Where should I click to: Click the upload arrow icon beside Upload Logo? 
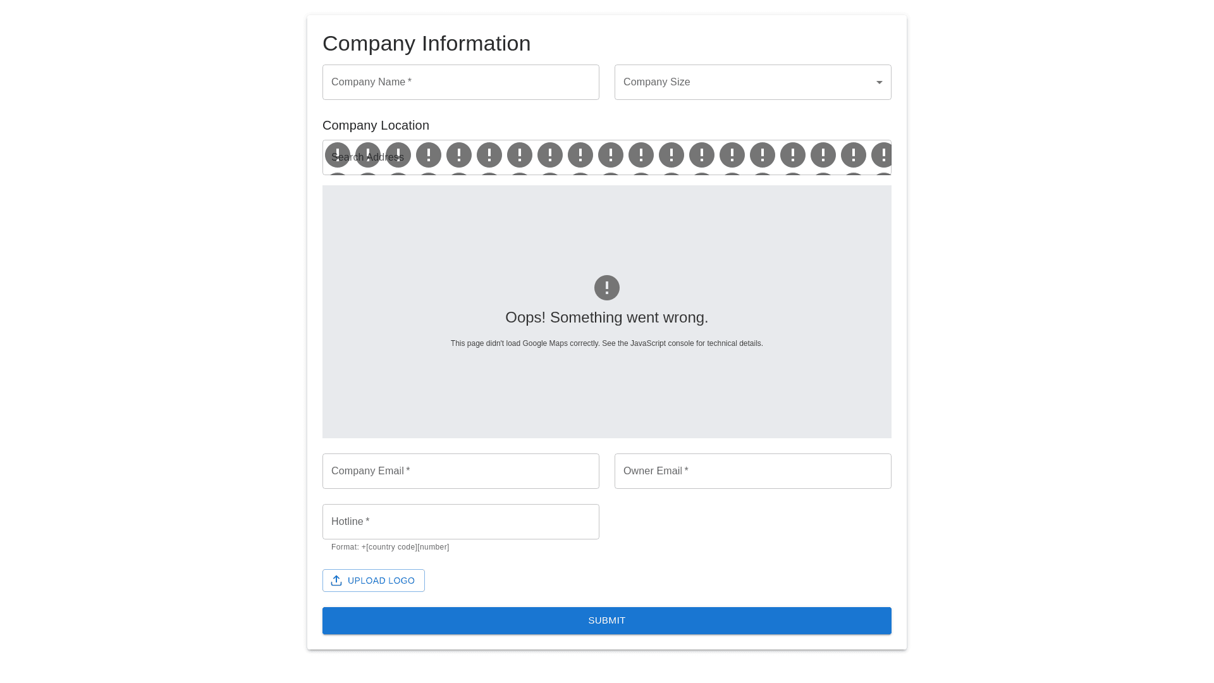click(x=336, y=581)
